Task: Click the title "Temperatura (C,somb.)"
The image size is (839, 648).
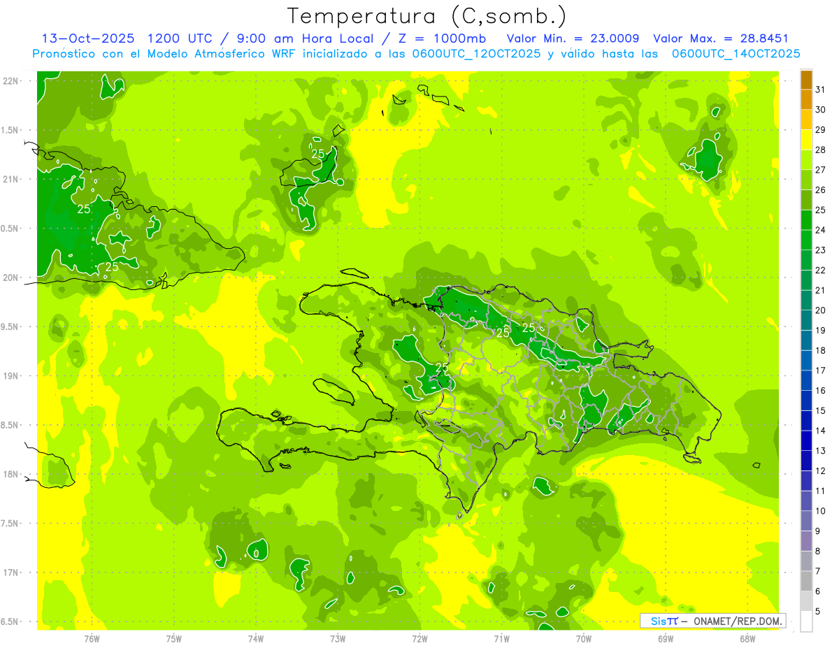Action: (x=427, y=16)
